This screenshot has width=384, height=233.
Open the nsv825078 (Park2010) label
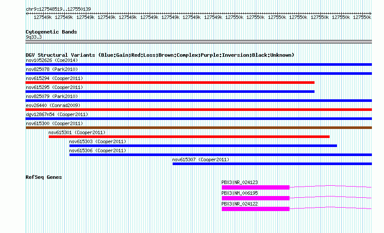(52, 69)
